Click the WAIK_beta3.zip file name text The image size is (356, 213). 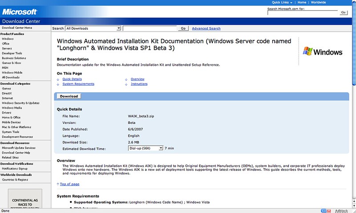[141, 116]
